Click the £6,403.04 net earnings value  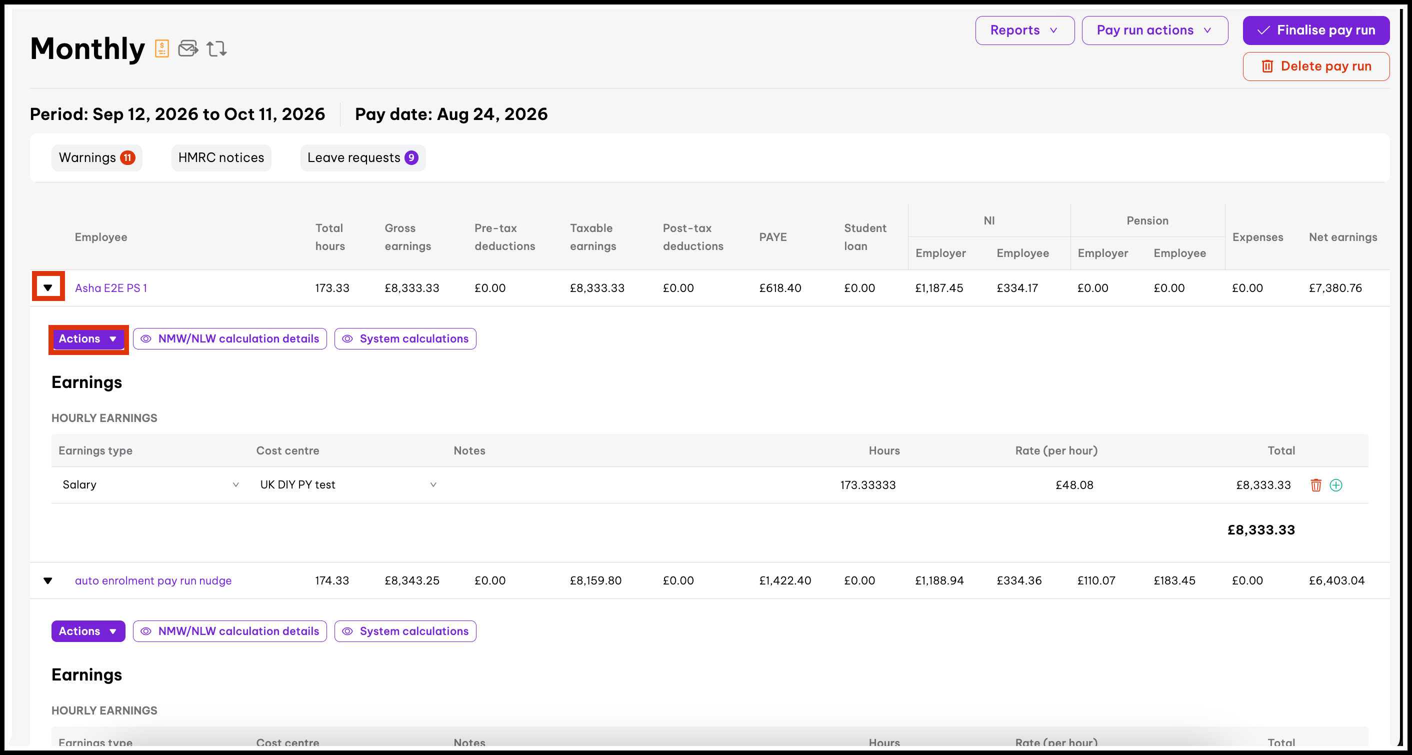point(1336,580)
